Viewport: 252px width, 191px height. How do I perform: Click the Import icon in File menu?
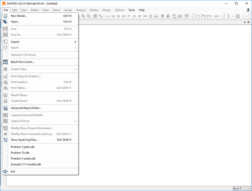coord(5,42)
